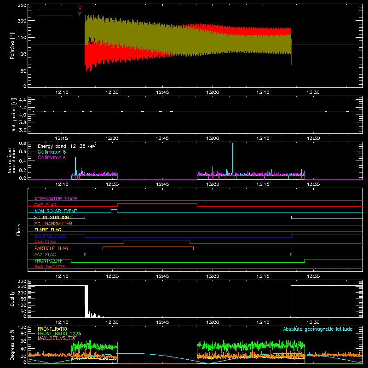368x368 pixels.
Task: Select the FRONTS_OFF flag label
Action: click(48, 261)
